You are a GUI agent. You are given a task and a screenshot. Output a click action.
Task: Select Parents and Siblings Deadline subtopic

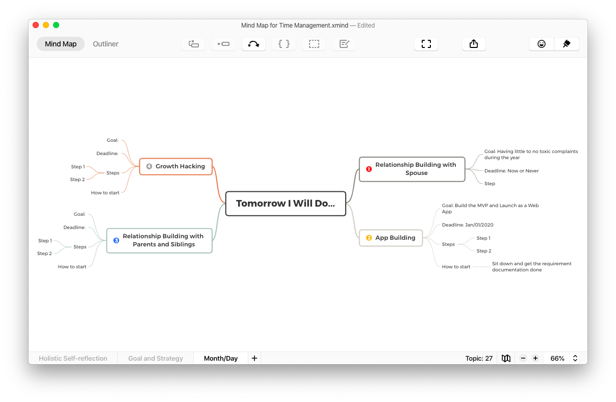[x=74, y=228]
